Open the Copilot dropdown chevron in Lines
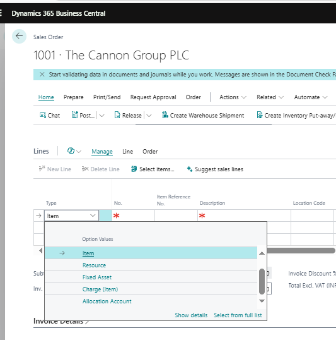The height and width of the screenshot is (340, 336). [79, 151]
